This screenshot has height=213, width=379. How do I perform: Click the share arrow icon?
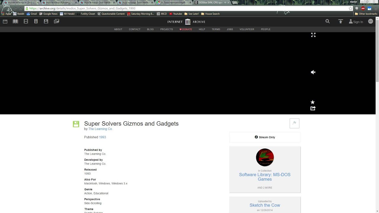coord(313,108)
